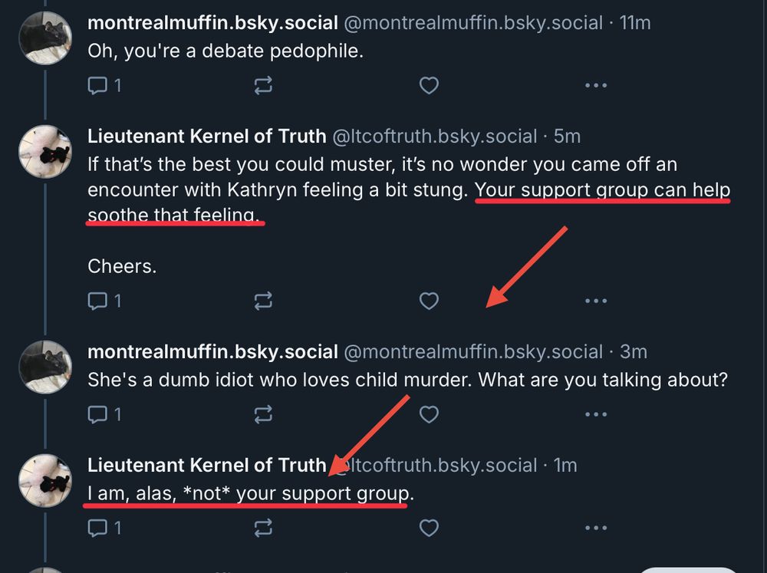Screen dimensions: 767x573
Task: Open more options on 3m post
Action: (x=595, y=415)
